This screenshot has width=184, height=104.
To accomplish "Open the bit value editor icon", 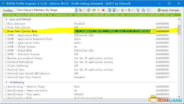I will tap(148, 10).
